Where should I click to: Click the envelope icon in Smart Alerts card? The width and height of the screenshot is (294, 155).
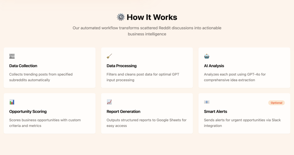click(207, 102)
